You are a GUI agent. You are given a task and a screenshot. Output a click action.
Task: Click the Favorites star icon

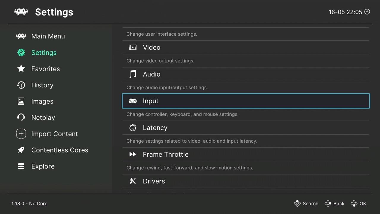pos(21,69)
